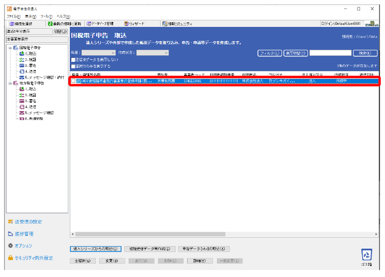Click the 詳細(E) button

[199, 261]
